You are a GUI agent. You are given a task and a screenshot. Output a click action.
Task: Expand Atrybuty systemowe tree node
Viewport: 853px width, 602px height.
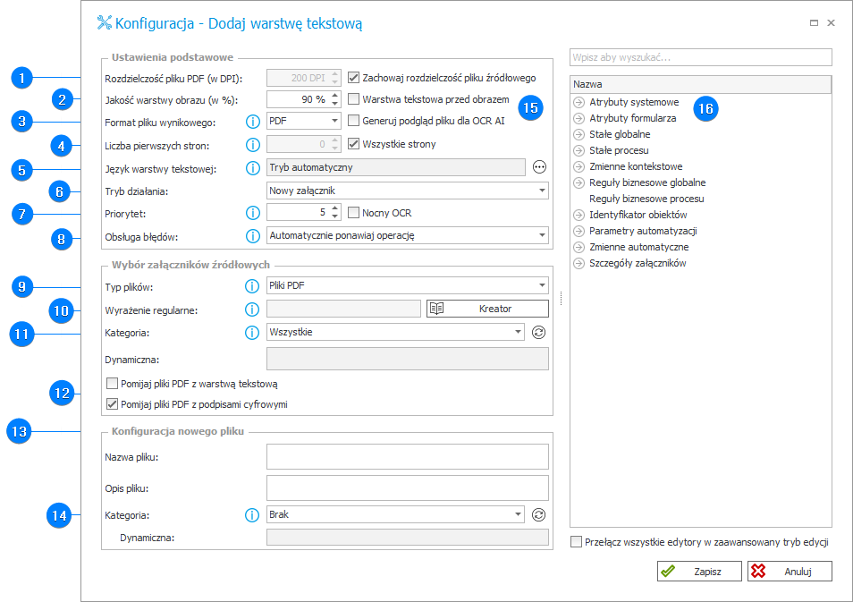point(579,102)
